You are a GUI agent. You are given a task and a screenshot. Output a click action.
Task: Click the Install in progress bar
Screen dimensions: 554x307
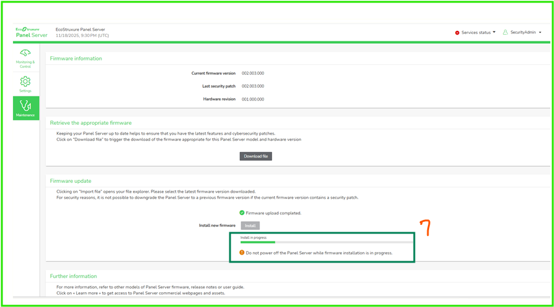tap(326, 242)
